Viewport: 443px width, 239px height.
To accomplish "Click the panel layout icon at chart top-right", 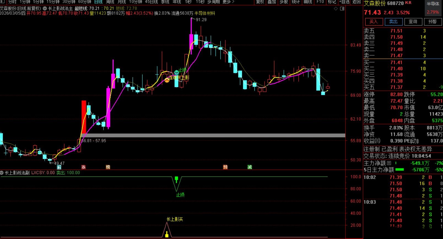I will [x=342, y=9].
